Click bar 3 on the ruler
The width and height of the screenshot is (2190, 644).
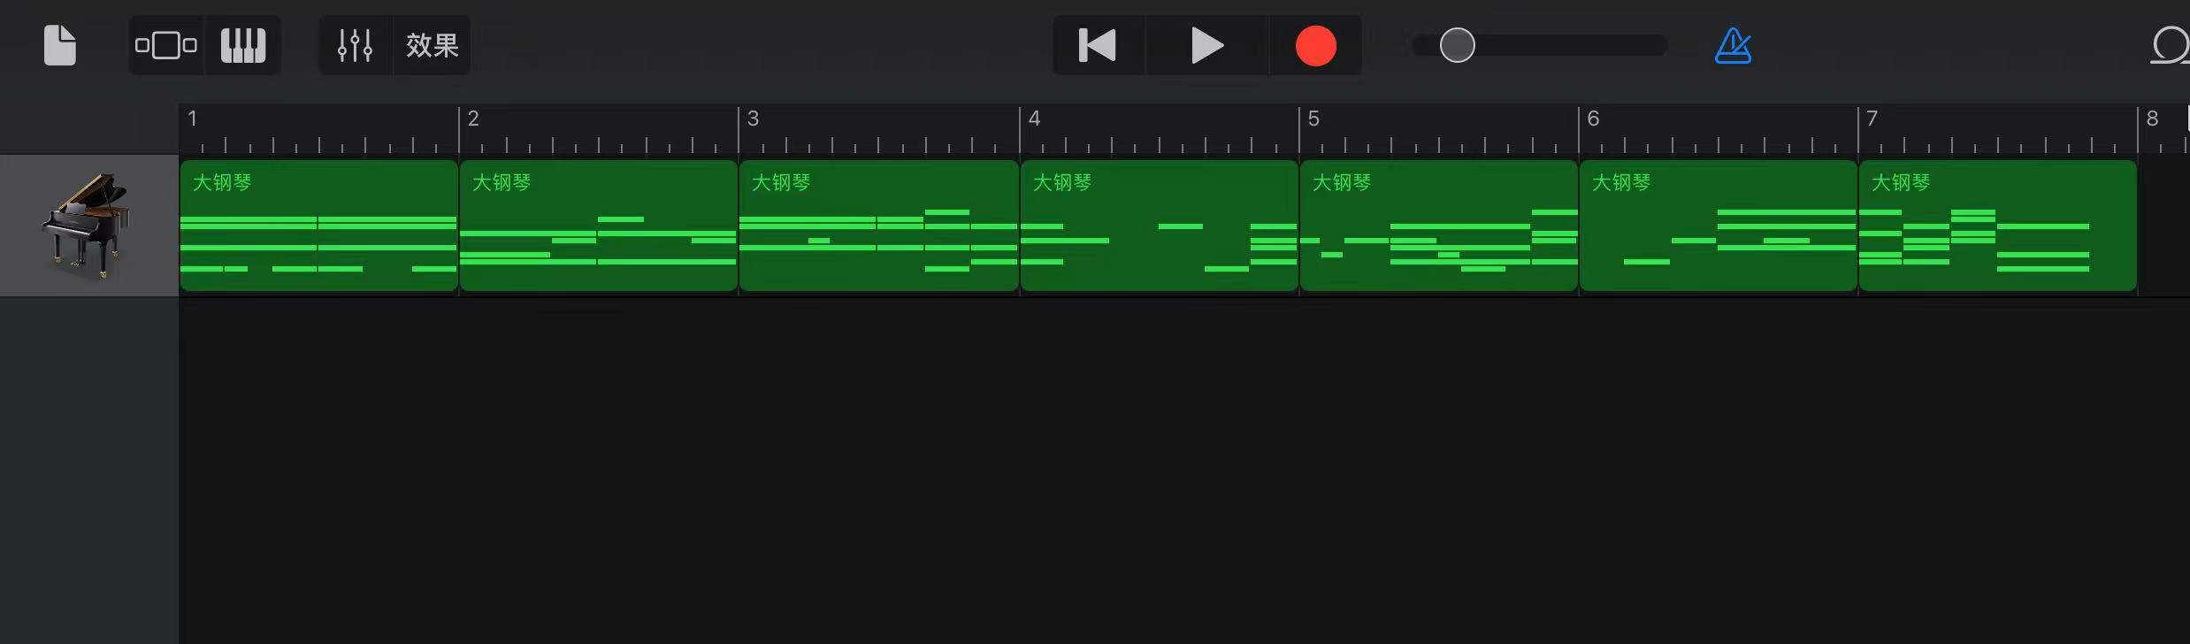click(754, 119)
